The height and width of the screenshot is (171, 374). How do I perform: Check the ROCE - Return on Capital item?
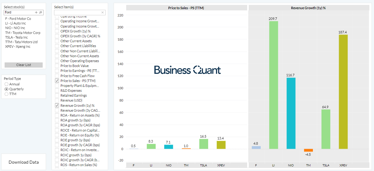tap(57, 130)
